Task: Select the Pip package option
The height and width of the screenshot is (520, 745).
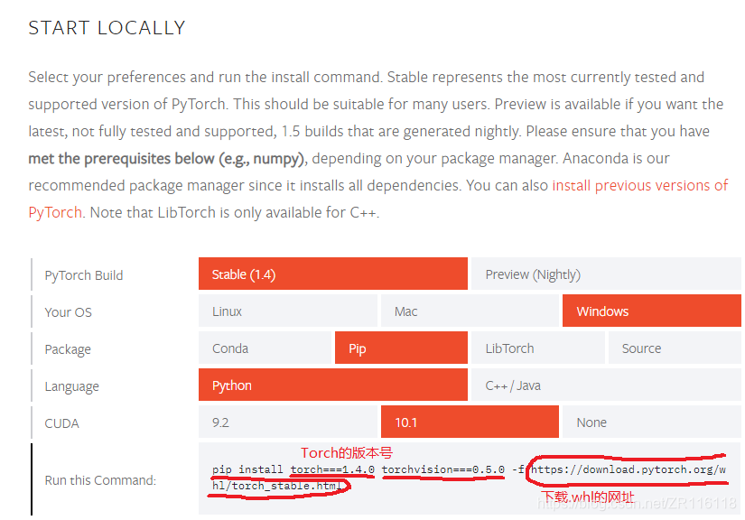Action: [401, 348]
